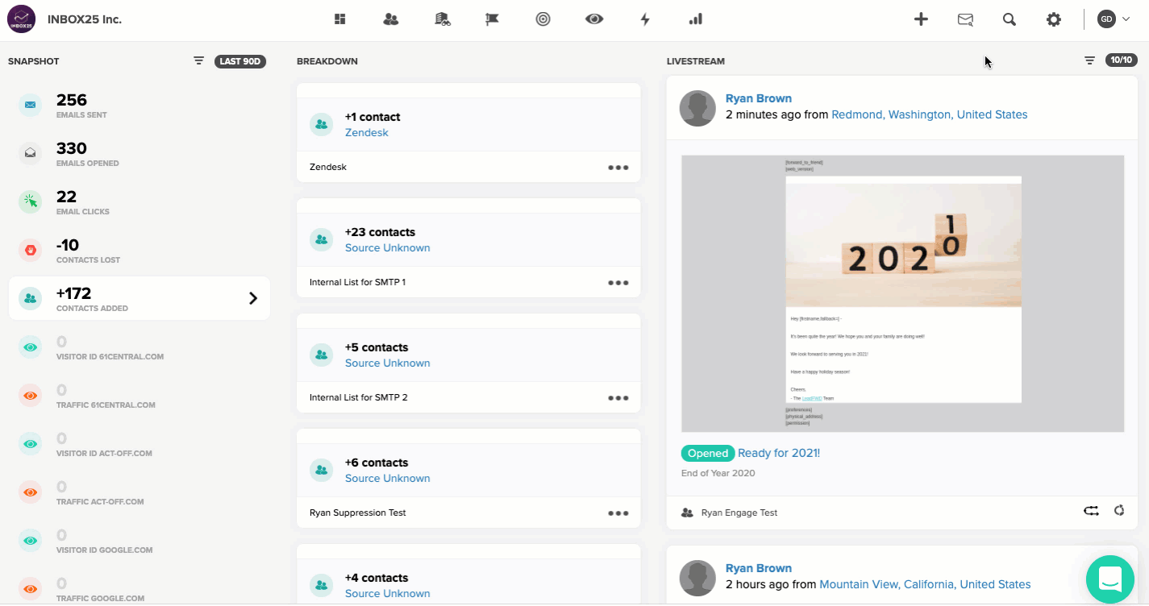Open the delivery truck icon in top navigation

coord(442,19)
